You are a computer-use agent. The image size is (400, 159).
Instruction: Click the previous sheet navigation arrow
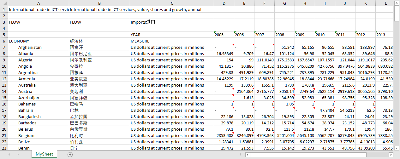(x=9, y=155)
